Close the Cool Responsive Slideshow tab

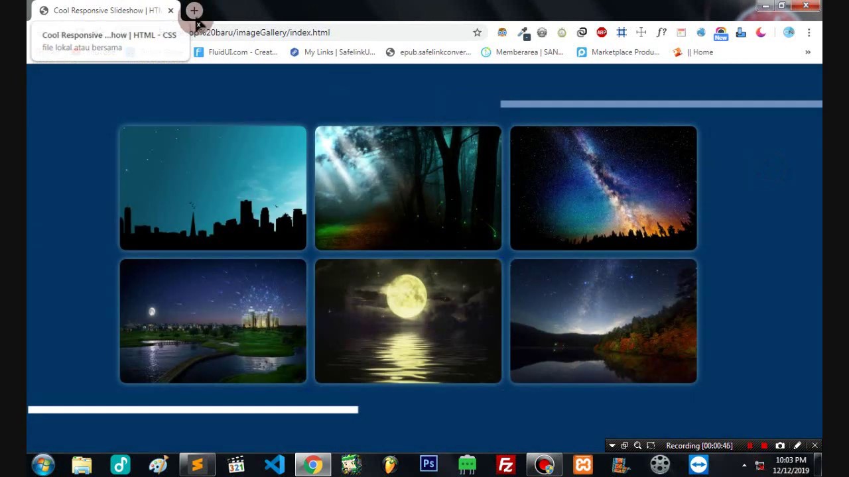170,11
